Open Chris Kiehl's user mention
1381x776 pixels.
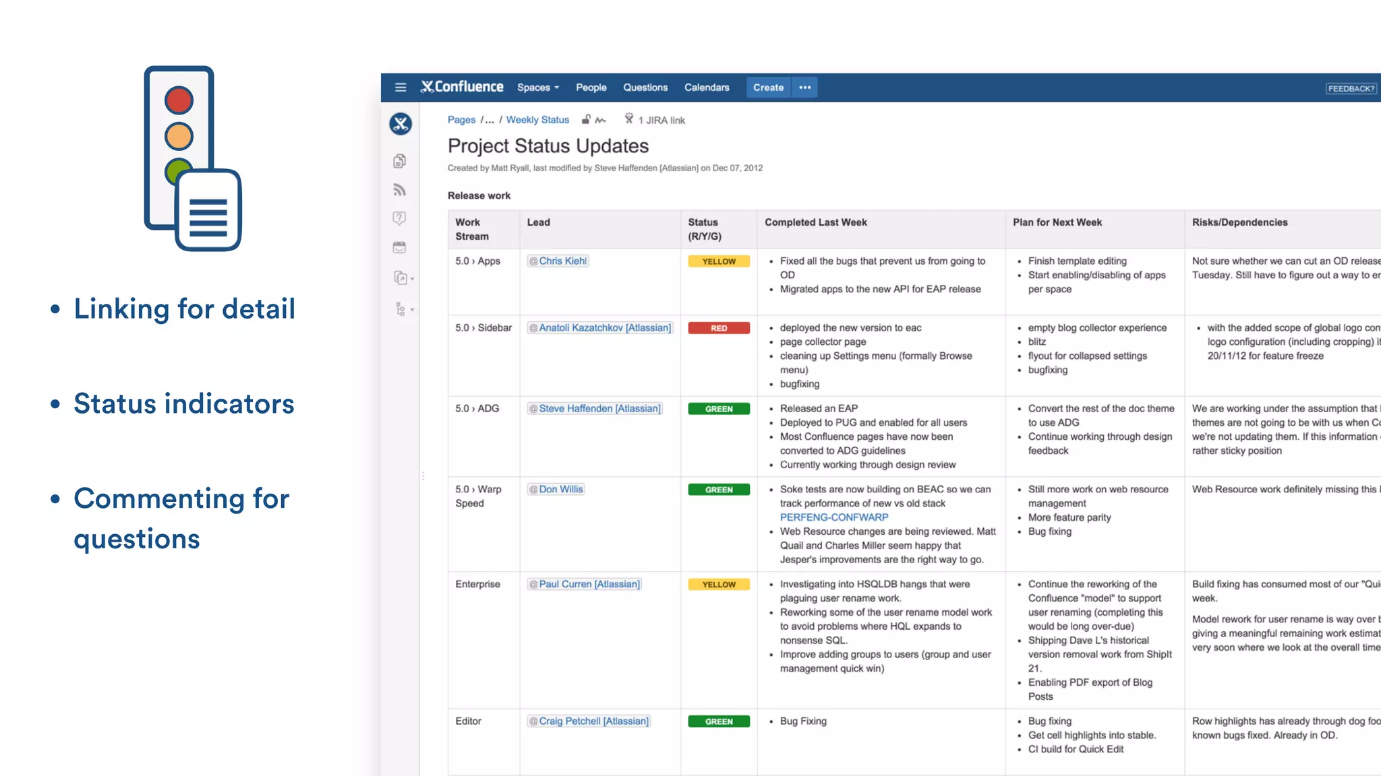click(x=558, y=261)
